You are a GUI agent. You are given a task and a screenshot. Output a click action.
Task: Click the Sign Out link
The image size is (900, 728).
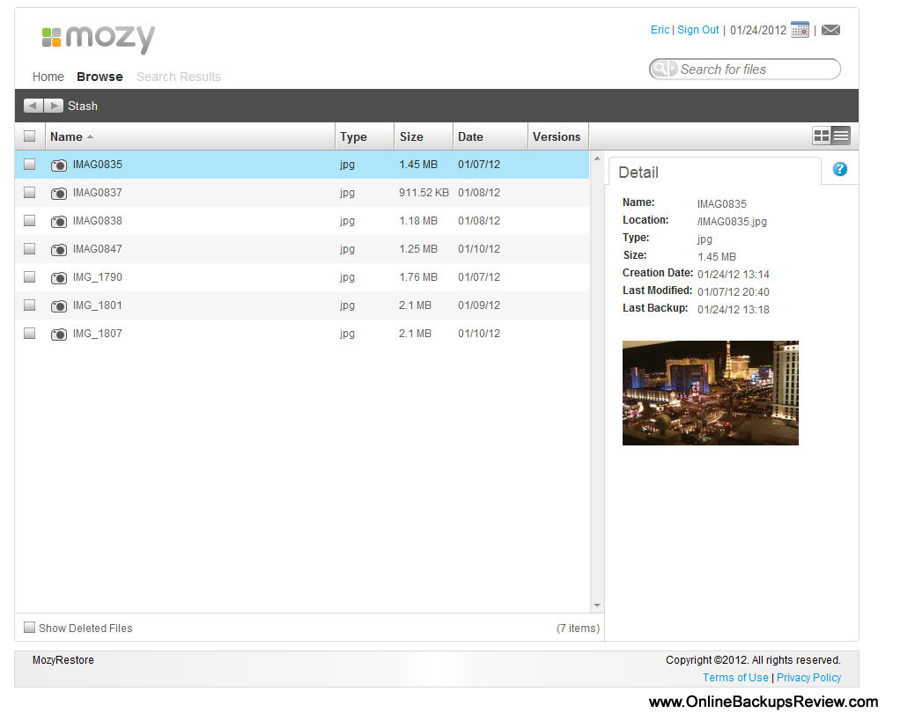[697, 30]
